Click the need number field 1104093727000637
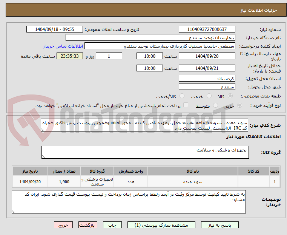Viewport: 287px width, 235px height. click(207, 29)
